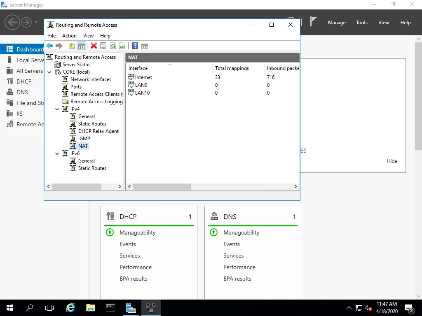Click the network icon in system tray
422x316 pixels.
pyautogui.click(x=359, y=308)
